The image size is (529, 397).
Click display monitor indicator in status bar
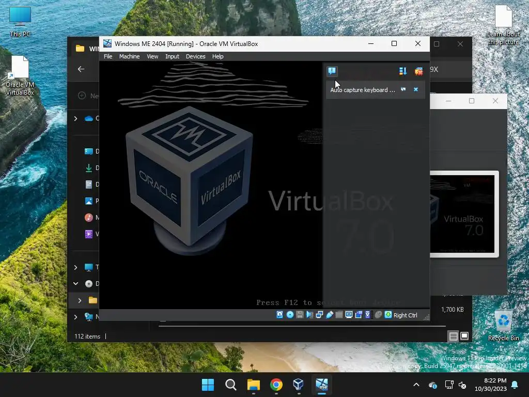(349, 315)
